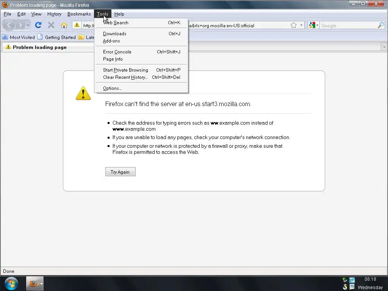This screenshot has height=291, width=388.
Task: Click the Try Again button
Action: point(120,172)
